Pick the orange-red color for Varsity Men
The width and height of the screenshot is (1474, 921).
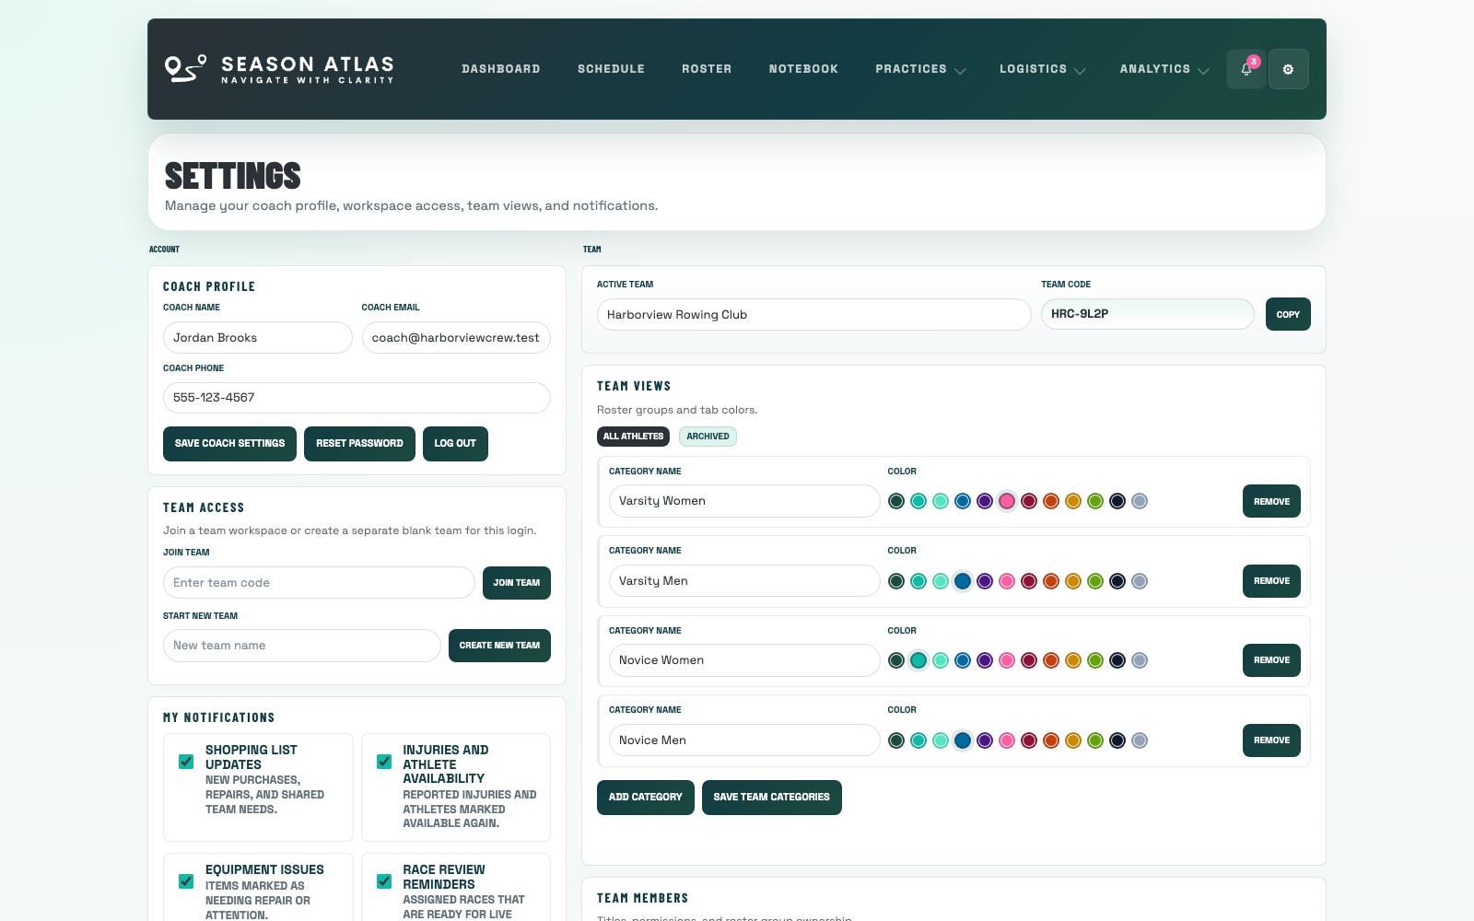(x=1051, y=581)
